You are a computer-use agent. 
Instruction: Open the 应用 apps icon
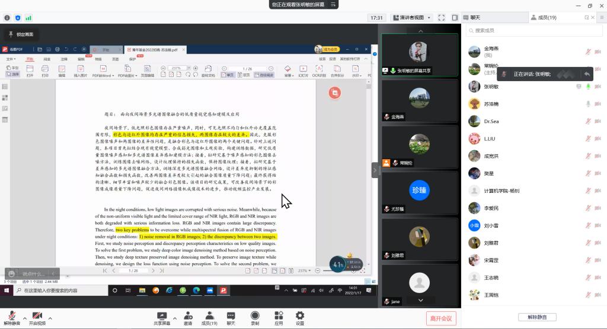[279, 316]
